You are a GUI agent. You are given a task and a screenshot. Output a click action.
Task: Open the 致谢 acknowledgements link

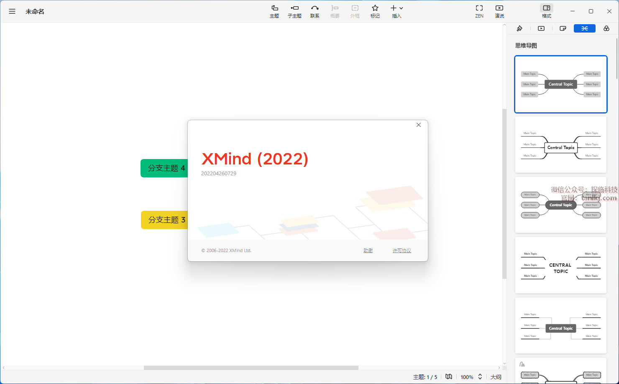(x=368, y=250)
